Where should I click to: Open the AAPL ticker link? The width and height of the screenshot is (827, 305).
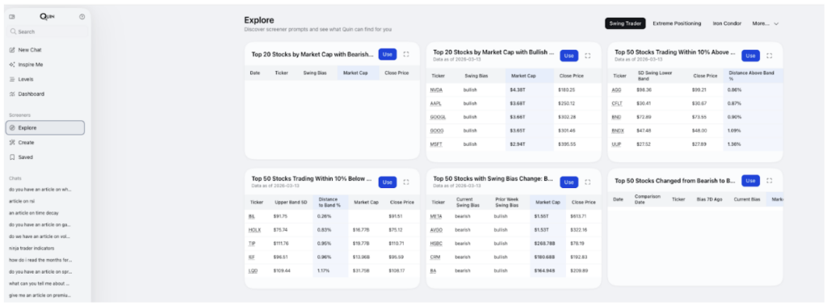pos(436,103)
